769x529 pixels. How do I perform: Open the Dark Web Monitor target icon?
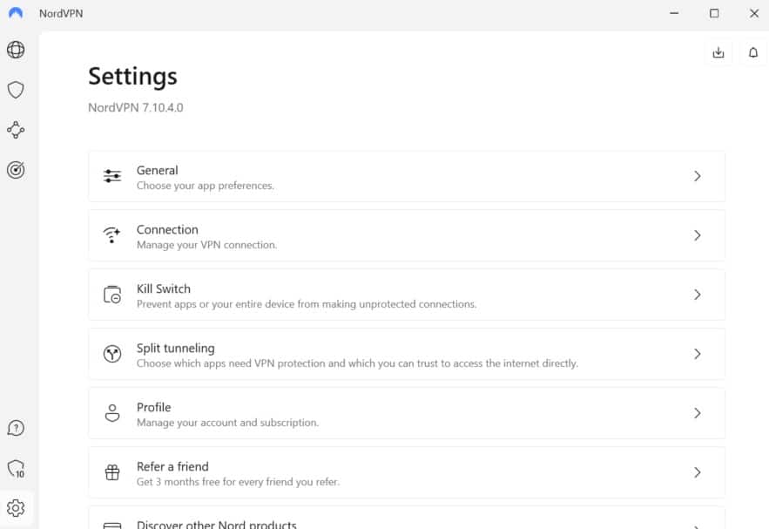coord(16,170)
